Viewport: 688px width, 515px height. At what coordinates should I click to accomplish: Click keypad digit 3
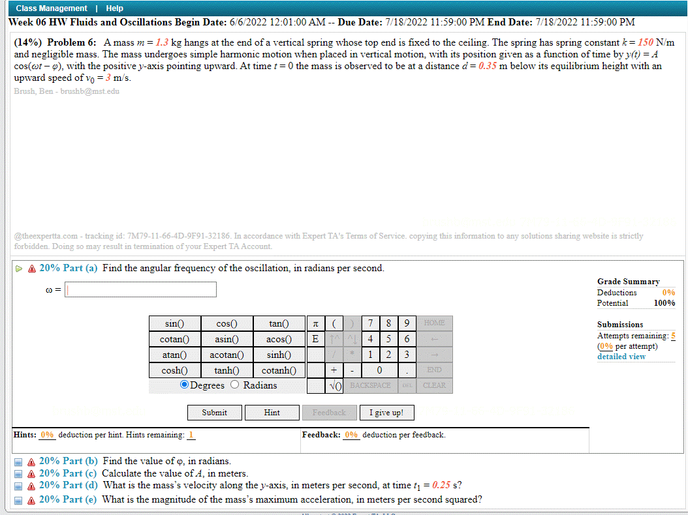click(x=407, y=355)
